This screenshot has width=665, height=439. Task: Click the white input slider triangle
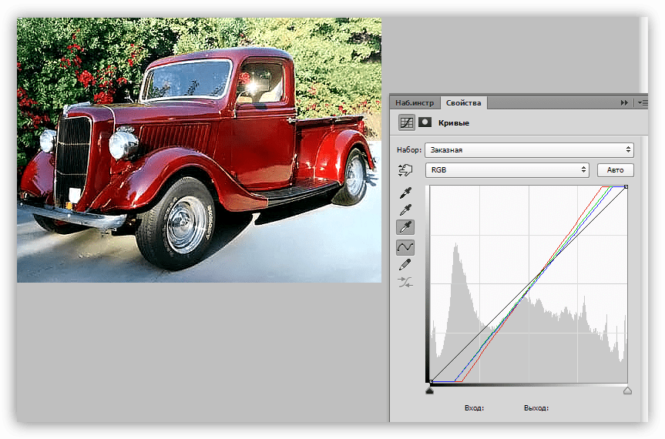pos(627,391)
